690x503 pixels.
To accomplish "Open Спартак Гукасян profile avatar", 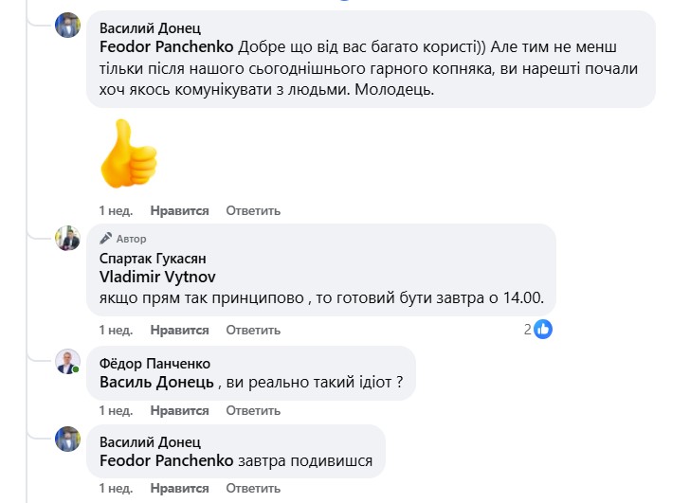I will coord(67,239).
